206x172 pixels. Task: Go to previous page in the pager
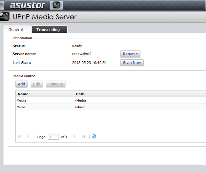(x=28, y=136)
